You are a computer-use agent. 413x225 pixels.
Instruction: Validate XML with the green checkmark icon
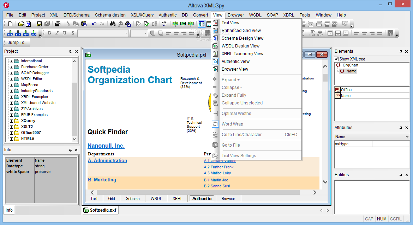point(146,24)
